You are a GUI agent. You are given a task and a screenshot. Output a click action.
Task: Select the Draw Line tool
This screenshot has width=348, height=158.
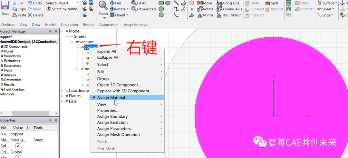pos(176,3)
